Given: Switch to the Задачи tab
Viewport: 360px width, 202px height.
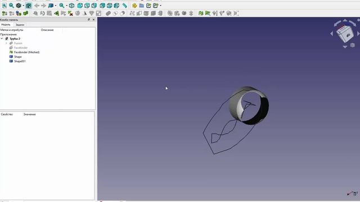Looking at the screenshot, I should click(20, 25).
